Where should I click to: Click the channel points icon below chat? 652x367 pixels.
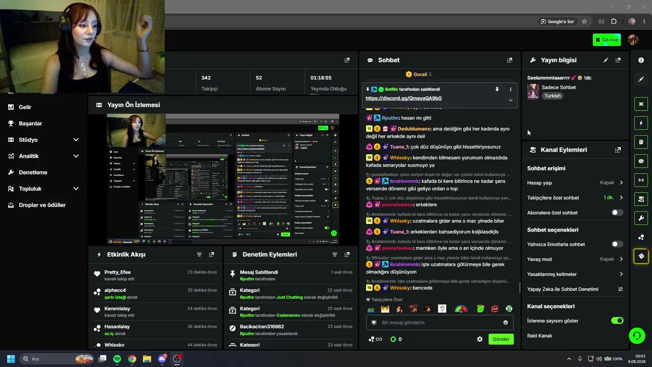click(x=371, y=339)
